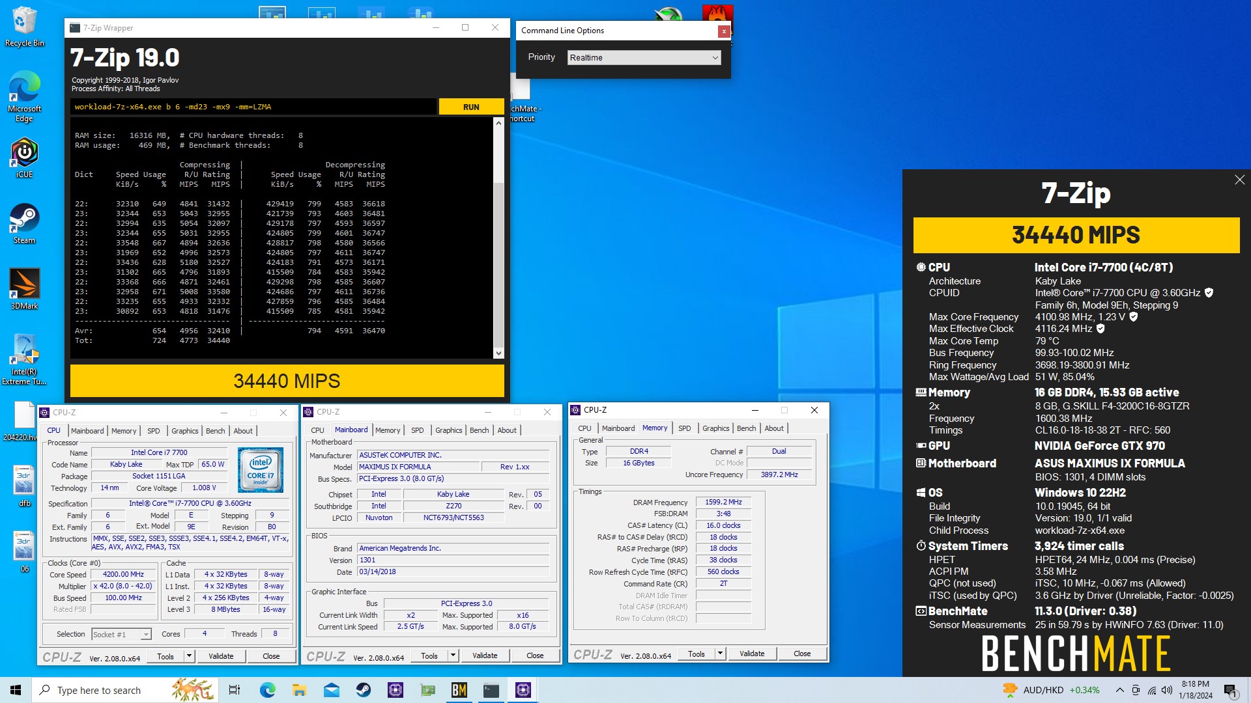The image size is (1251, 703).
Task: Click the taskbar clock showing 8:18 PM
Action: click(x=1195, y=690)
